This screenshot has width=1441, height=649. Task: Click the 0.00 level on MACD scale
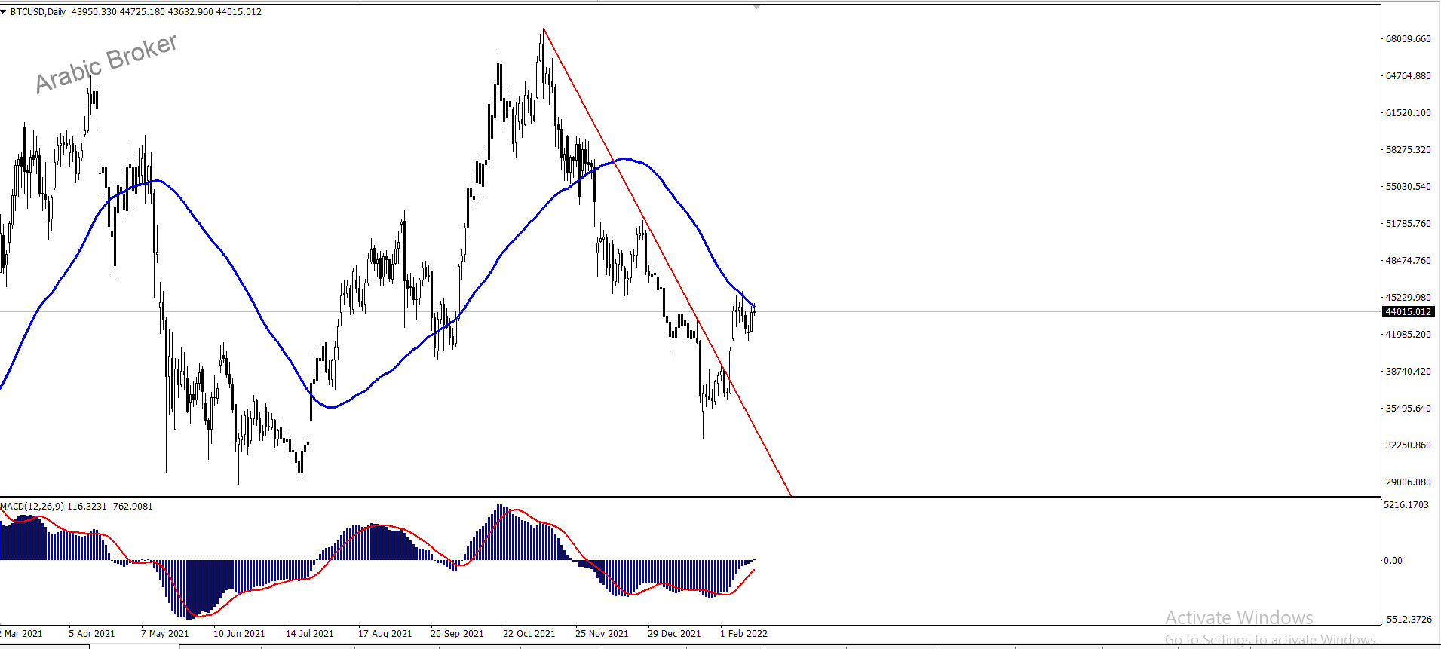pos(1393,561)
